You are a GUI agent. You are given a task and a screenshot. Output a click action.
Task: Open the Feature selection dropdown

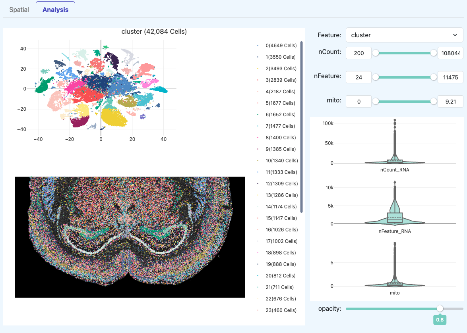coord(404,35)
